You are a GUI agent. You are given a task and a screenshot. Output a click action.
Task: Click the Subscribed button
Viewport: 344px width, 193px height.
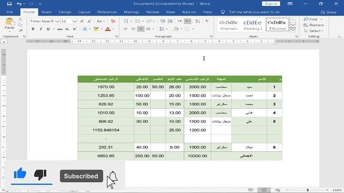pyautogui.click(x=81, y=176)
